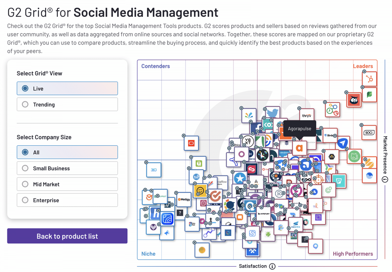This screenshot has height=272, width=392.
Task: Filter grid by Enterprise company size
Action: (67, 200)
